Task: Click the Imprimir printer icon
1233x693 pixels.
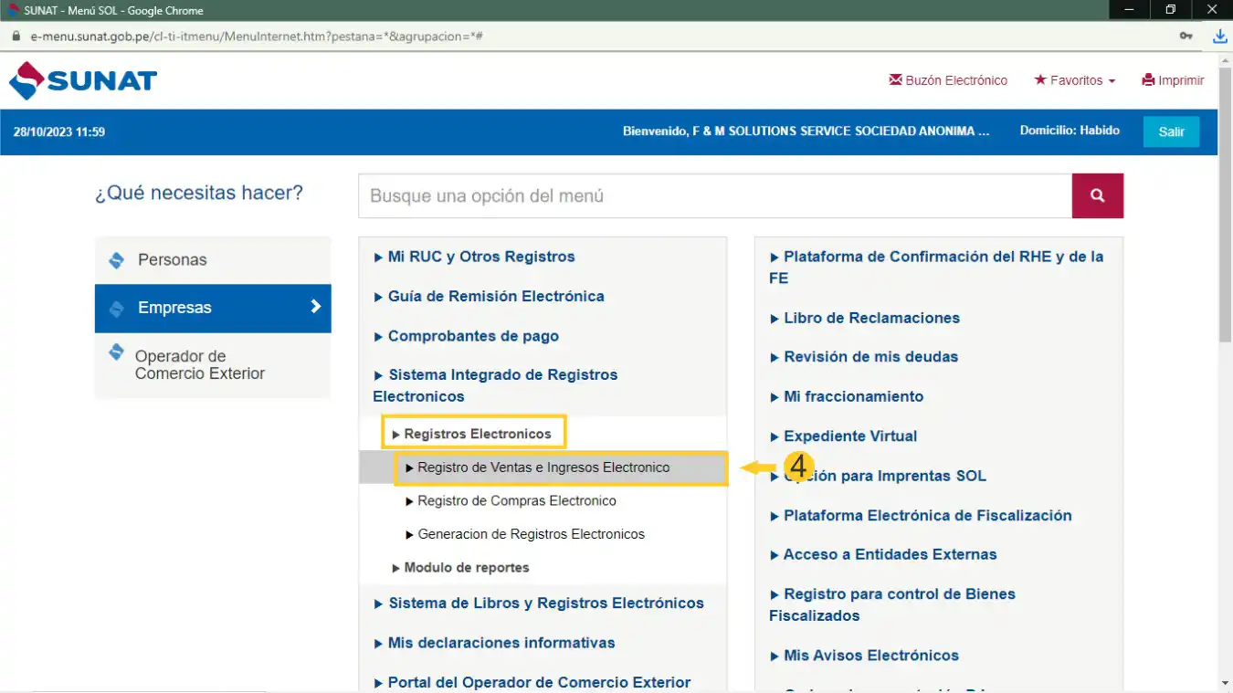Action: pos(1148,80)
